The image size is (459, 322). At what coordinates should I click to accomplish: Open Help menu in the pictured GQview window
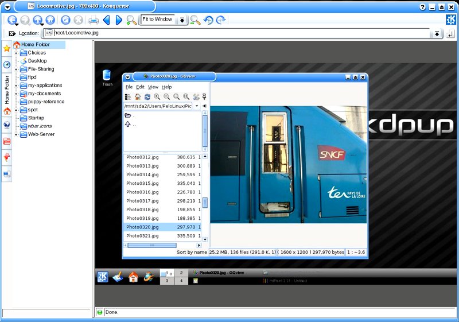click(x=166, y=87)
